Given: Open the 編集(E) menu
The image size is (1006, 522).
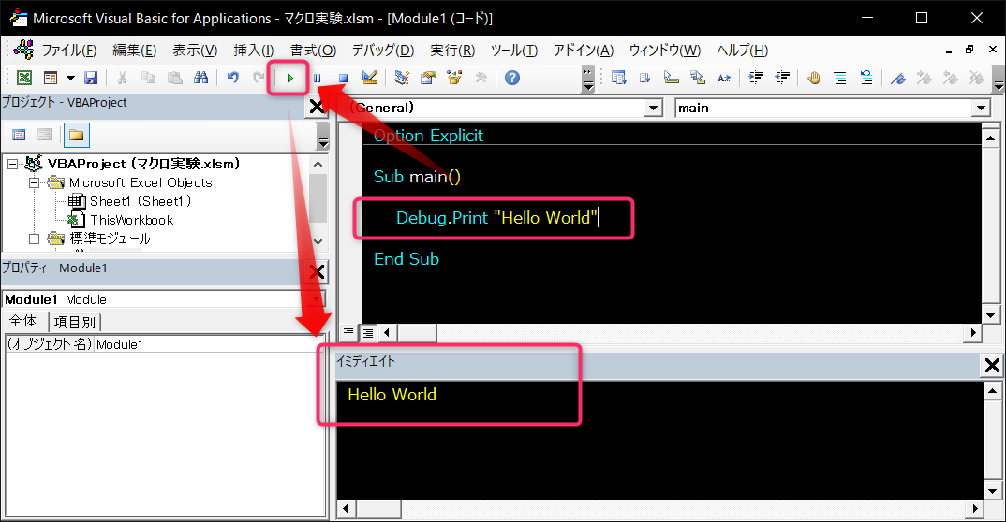Looking at the screenshot, I should (134, 50).
